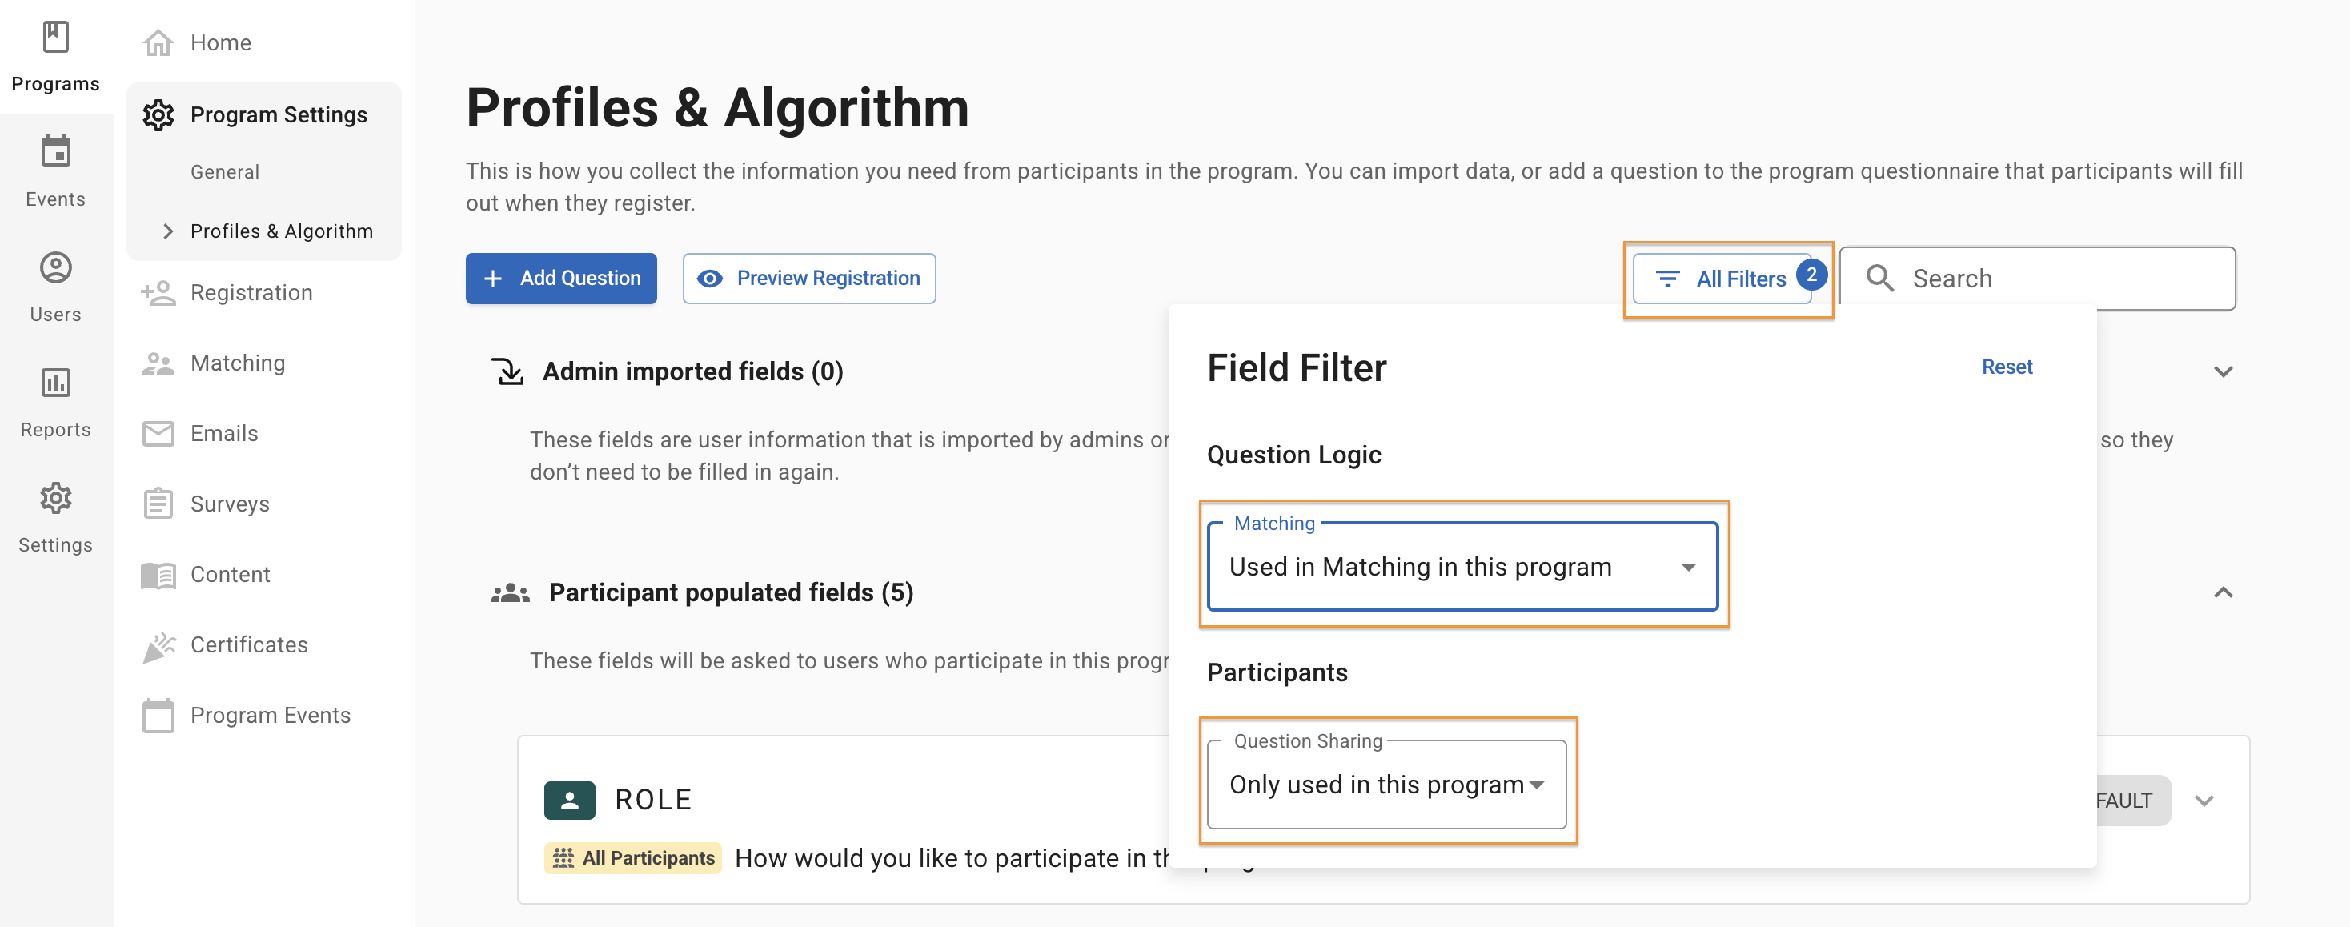Click the Add Question button

point(561,279)
